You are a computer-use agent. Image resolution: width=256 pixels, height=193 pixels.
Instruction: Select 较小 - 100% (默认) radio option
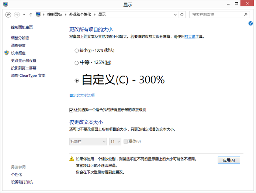(77, 51)
